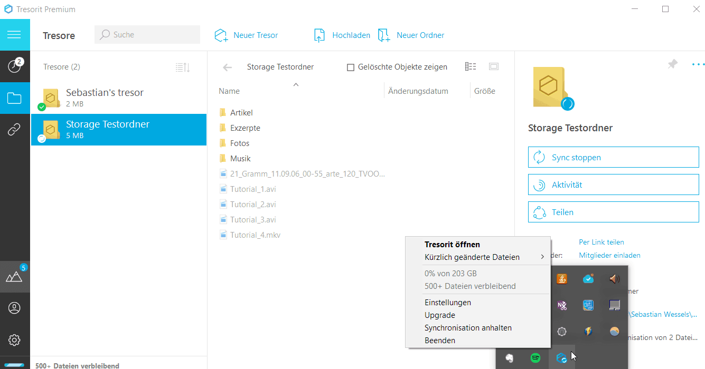The width and height of the screenshot is (705, 369).
Task: Pin the details panel
Action: (672, 64)
